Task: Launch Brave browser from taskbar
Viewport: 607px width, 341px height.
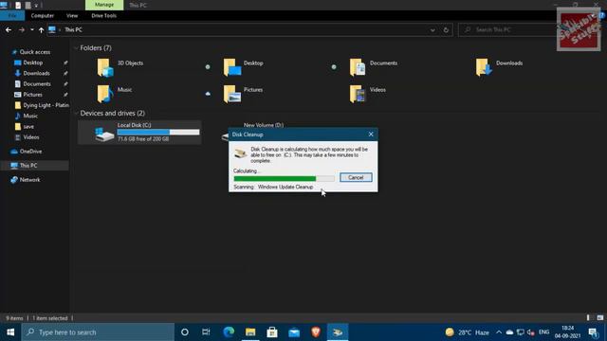Action: (316, 332)
